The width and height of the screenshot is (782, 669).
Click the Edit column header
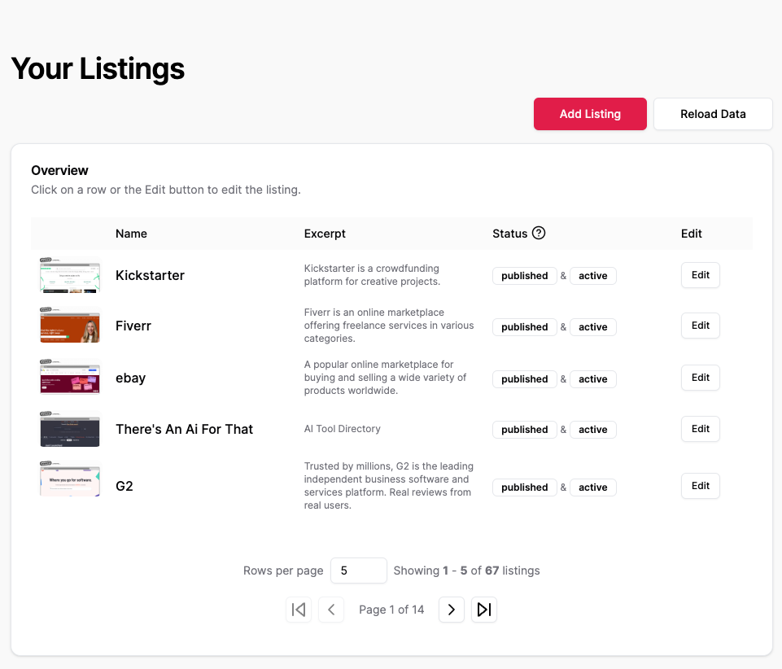coord(691,234)
